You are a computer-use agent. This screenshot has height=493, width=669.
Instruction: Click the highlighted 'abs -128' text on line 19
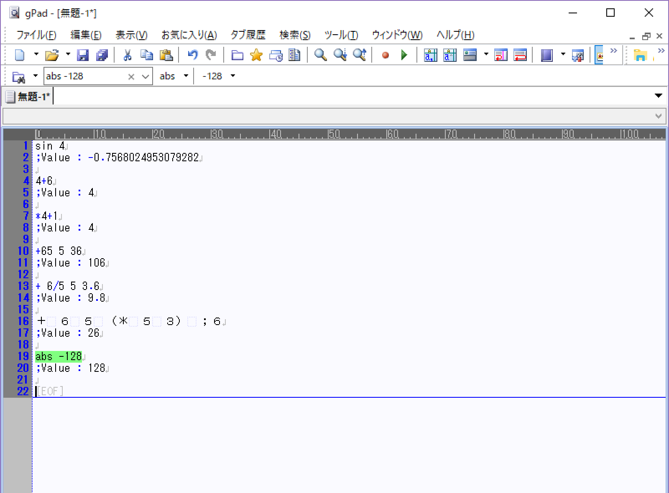59,356
